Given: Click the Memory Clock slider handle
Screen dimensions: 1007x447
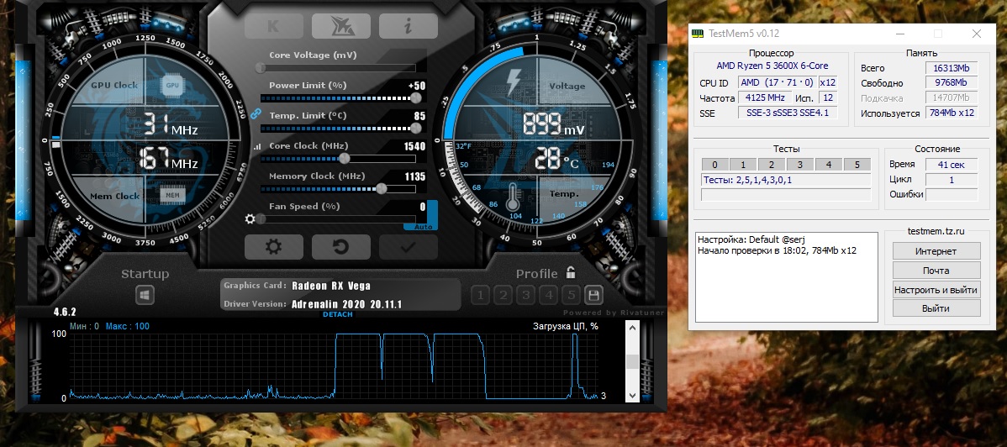Looking at the screenshot, I should [381, 188].
